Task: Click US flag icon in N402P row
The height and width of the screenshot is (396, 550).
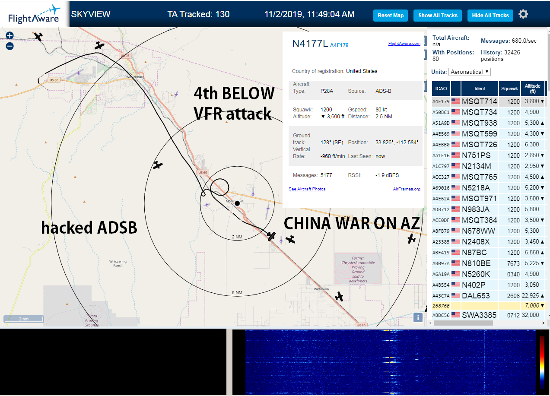Action: click(456, 285)
